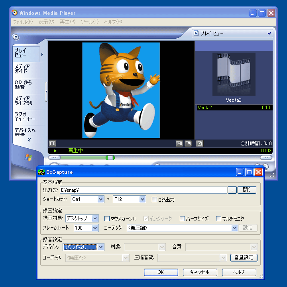Screen dimensions: 287x287
Task: Click the volume settings (音量設定) button
Action: pos(244,258)
